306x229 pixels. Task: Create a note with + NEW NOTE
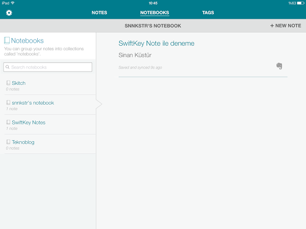tap(286, 26)
